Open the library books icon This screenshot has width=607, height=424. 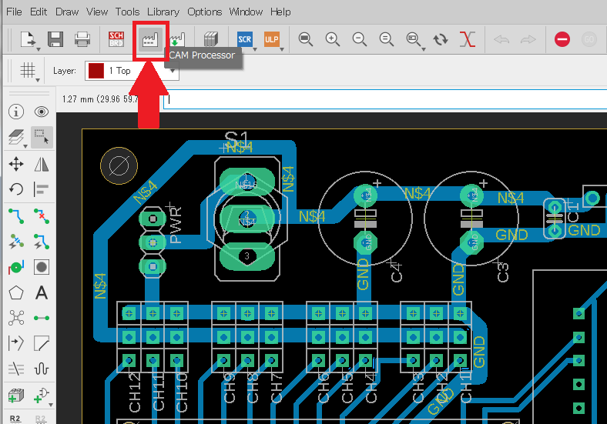pyautogui.click(x=211, y=39)
